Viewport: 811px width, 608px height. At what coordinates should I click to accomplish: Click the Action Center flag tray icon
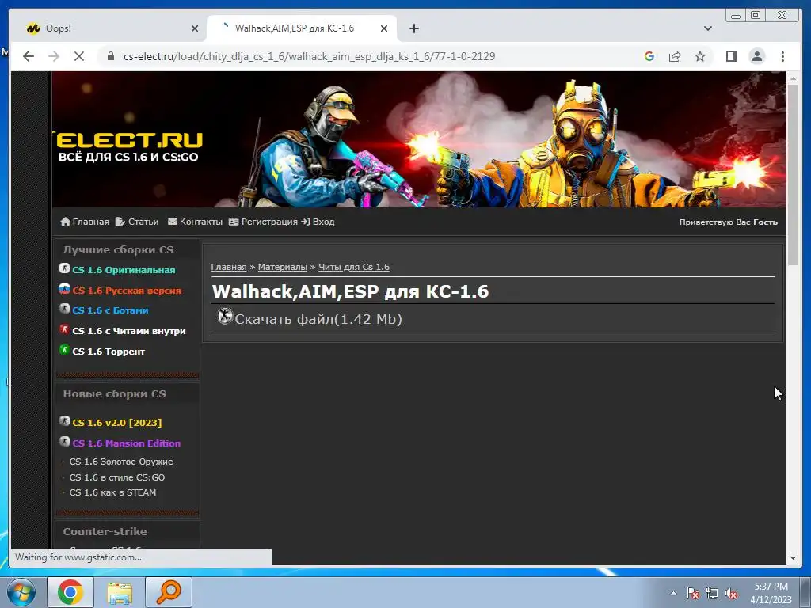click(x=692, y=593)
